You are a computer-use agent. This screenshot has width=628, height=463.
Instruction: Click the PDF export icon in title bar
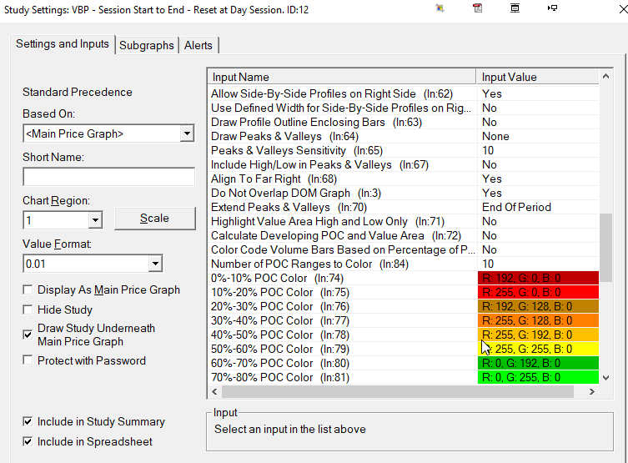point(477,8)
